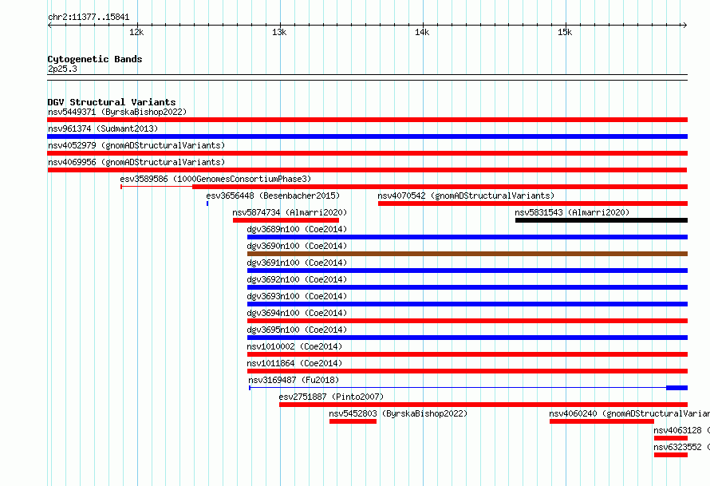Click dgv3695n100 (Coe2014) label

click(x=297, y=330)
